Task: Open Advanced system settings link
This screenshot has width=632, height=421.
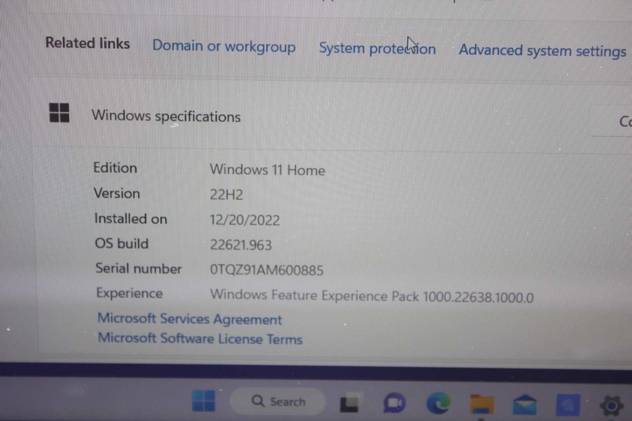Action: click(x=542, y=51)
